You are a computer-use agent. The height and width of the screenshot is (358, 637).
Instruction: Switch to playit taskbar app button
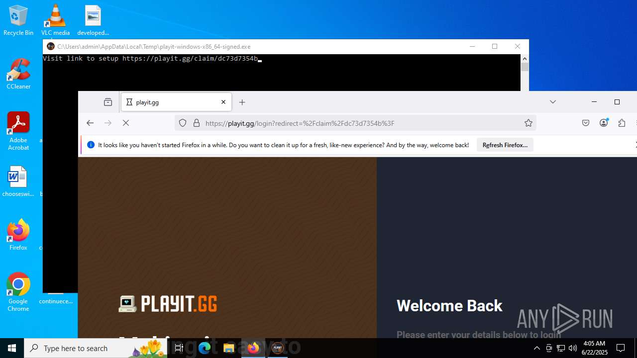pyautogui.click(x=278, y=348)
